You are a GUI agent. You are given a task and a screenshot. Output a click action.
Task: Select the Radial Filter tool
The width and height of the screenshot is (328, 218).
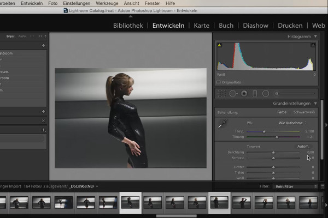click(x=266, y=94)
